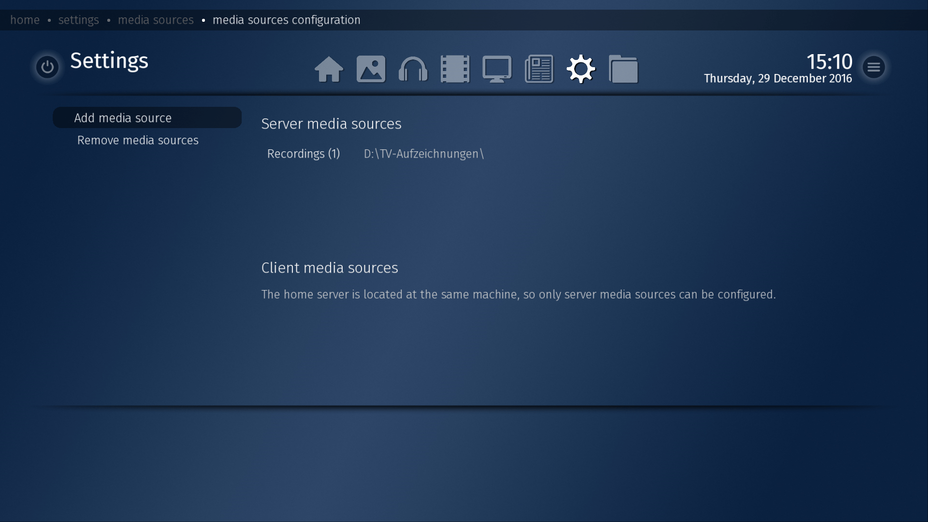Navigate to settings breadcrumb
This screenshot has width=928, height=522.
coord(78,20)
